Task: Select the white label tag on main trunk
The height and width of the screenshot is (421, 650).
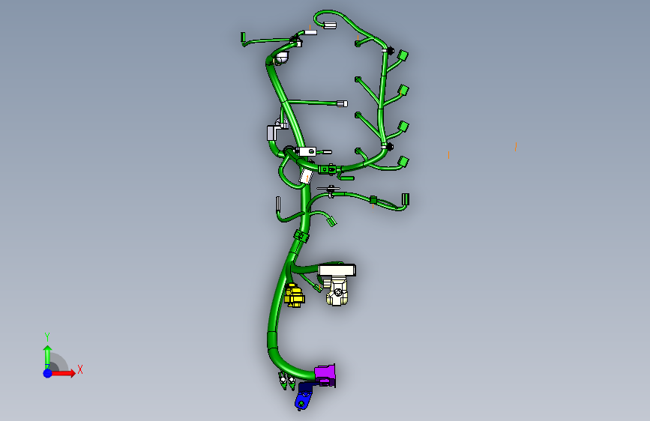Action: click(x=307, y=177)
